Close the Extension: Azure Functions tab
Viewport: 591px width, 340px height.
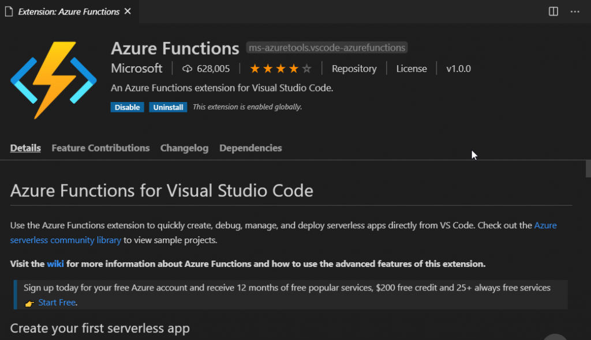(x=128, y=12)
